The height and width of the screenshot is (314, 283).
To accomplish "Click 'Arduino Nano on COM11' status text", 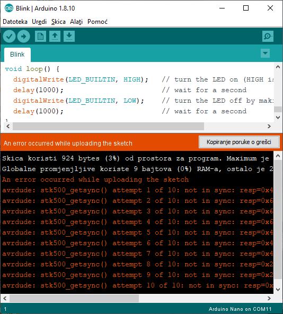I will [240, 309].
